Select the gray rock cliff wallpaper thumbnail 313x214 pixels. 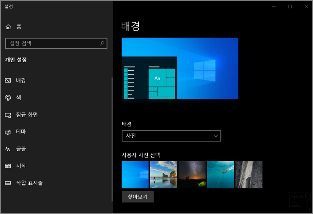249,175
